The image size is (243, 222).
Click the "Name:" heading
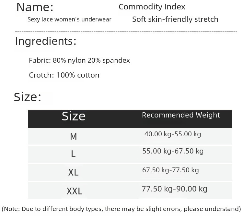click(x=35, y=7)
